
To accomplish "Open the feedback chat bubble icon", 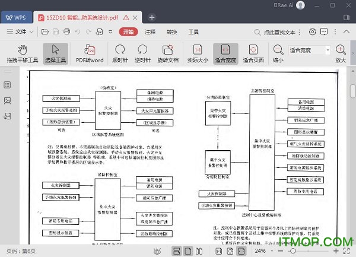I will (324, 31).
